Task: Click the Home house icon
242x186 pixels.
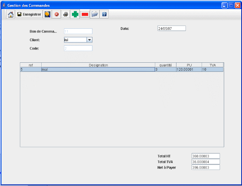Action: (x=11, y=14)
